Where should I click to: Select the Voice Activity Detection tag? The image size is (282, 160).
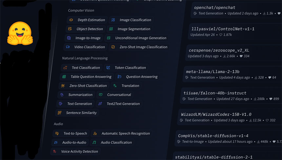(75, 152)
